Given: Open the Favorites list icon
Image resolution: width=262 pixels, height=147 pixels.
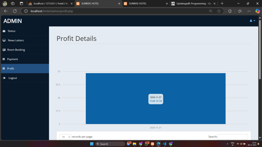Looking at the screenshot, I should [240, 11].
